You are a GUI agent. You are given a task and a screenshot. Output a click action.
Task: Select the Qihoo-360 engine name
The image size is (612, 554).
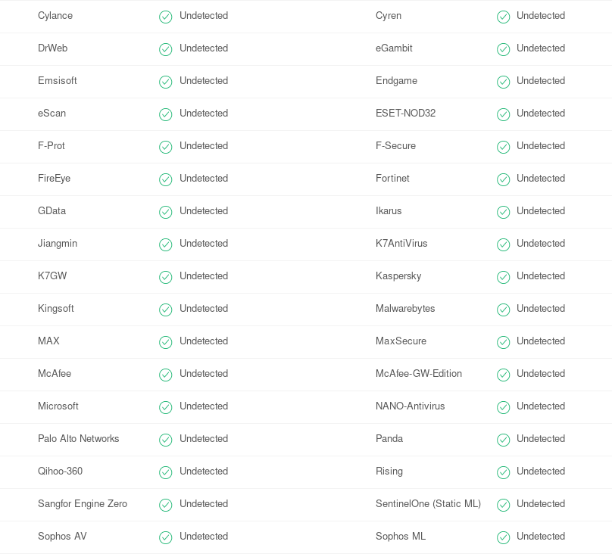(x=60, y=471)
